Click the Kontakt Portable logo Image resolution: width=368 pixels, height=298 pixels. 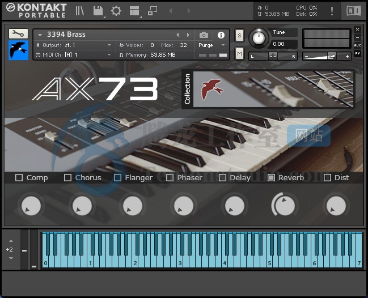(36, 11)
